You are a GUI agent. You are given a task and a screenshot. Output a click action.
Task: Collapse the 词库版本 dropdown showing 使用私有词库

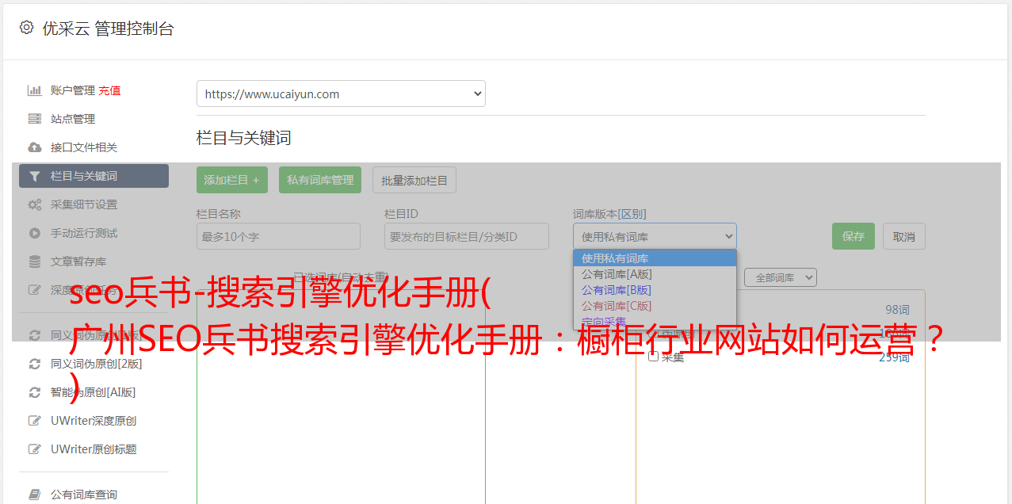[x=655, y=236]
